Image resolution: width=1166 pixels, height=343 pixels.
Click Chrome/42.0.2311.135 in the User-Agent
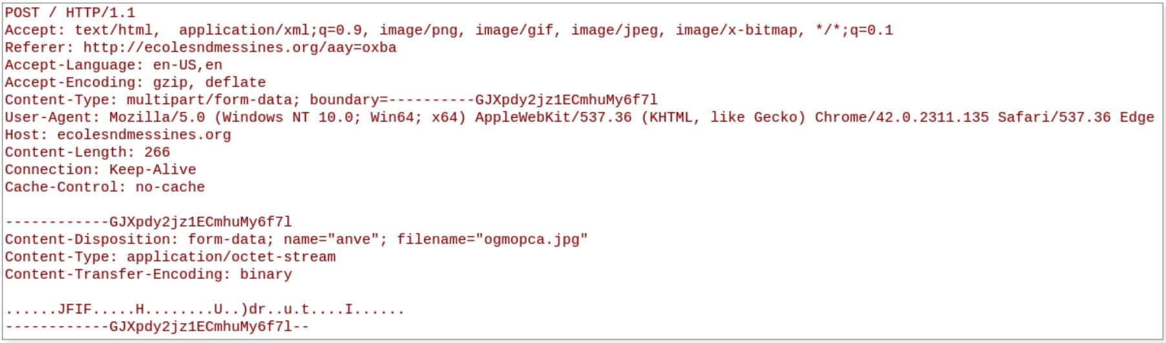(x=901, y=118)
